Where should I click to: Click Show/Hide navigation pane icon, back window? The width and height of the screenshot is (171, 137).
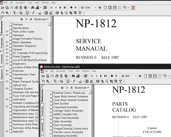click(45, 8)
